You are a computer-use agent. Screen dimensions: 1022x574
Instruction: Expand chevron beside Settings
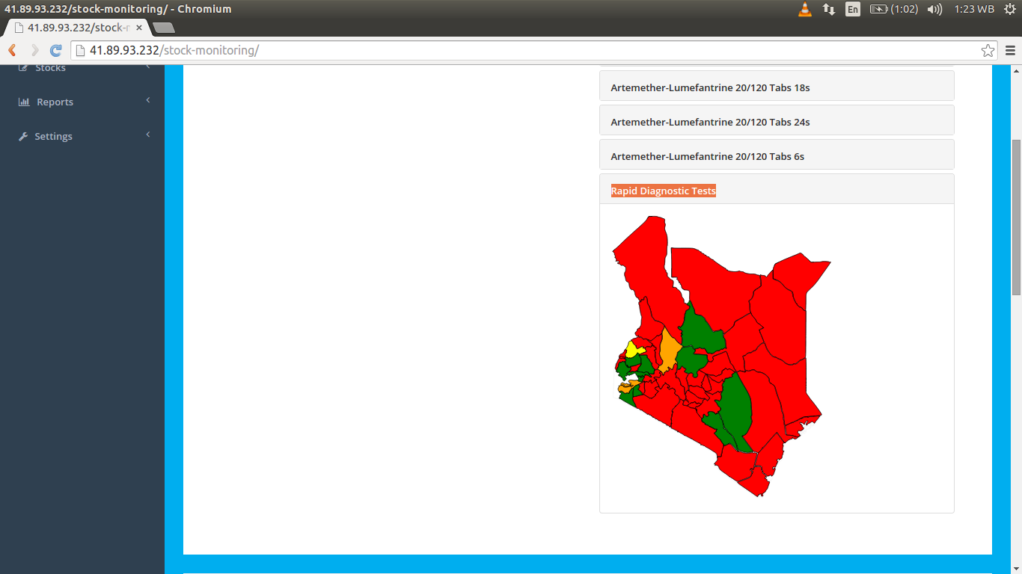[x=148, y=135]
